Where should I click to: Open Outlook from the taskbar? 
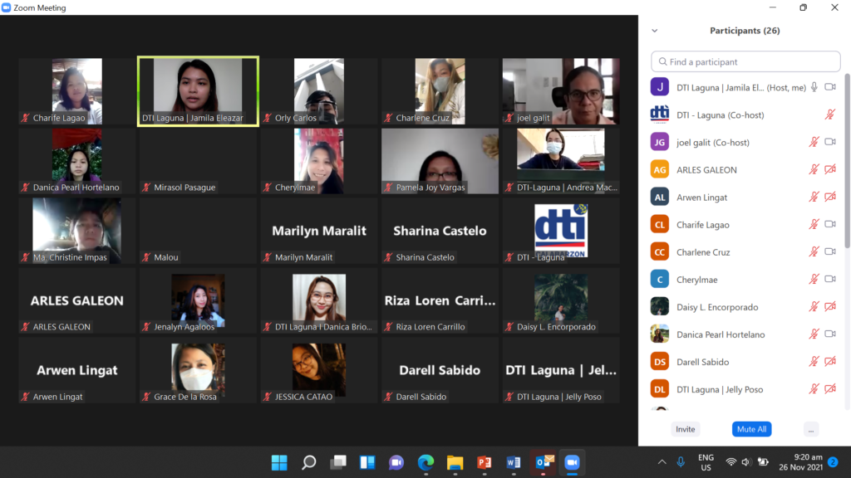[x=543, y=462]
